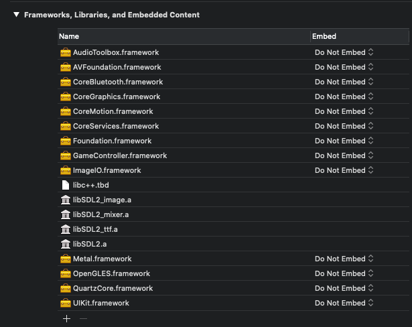The width and height of the screenshot is (412, 327).
Task: Open the Embed dropdown for GameController.framework
Action: (344, 155)
